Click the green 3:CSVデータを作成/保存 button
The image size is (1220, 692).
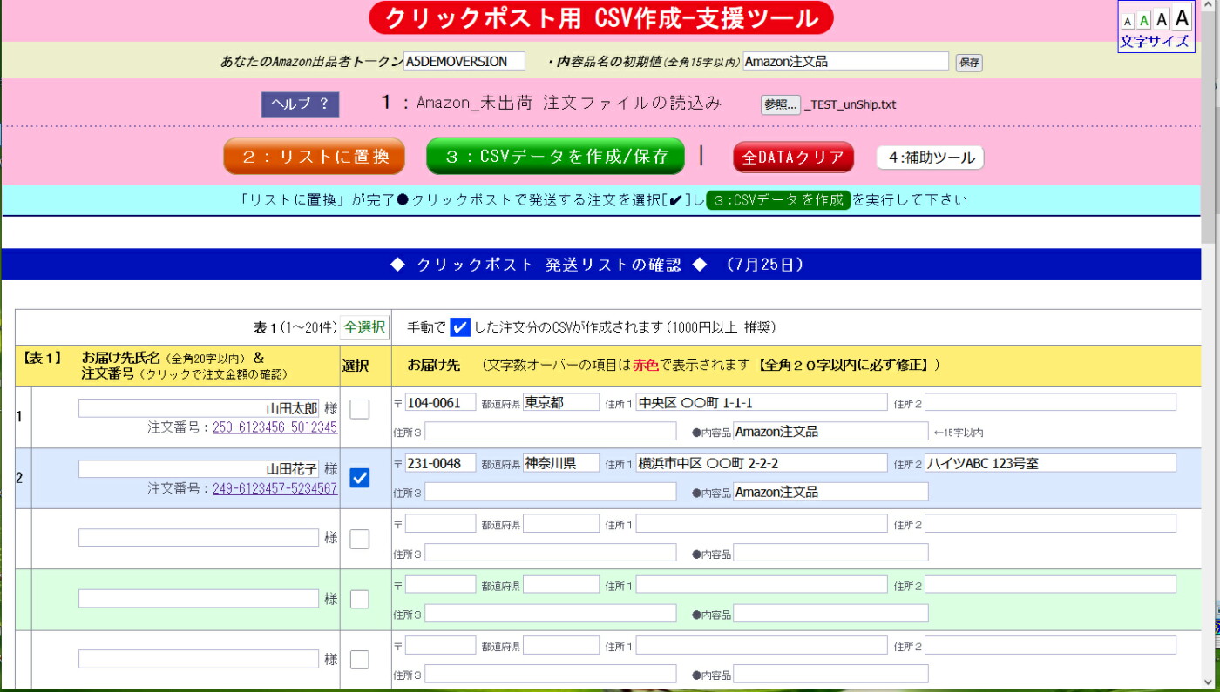point(555,157)
